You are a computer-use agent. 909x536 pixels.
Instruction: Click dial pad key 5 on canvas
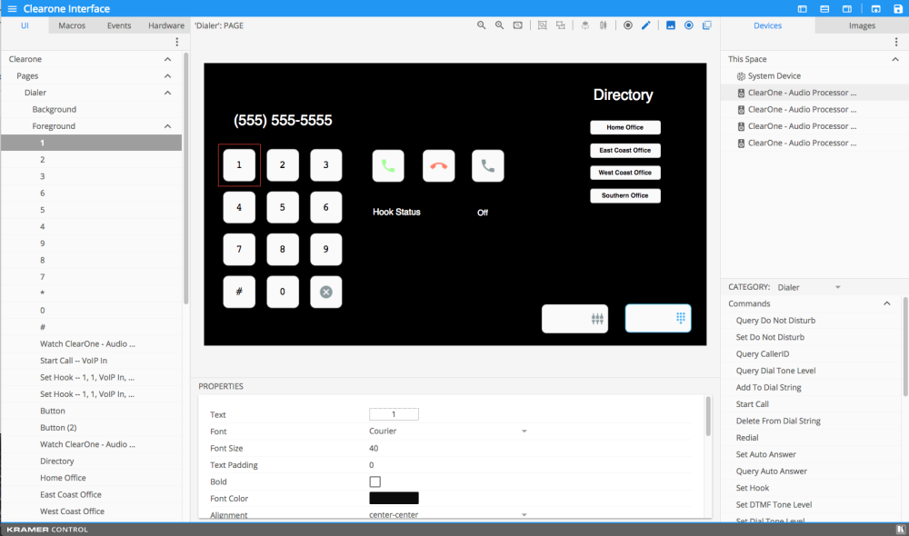(283, 207)
